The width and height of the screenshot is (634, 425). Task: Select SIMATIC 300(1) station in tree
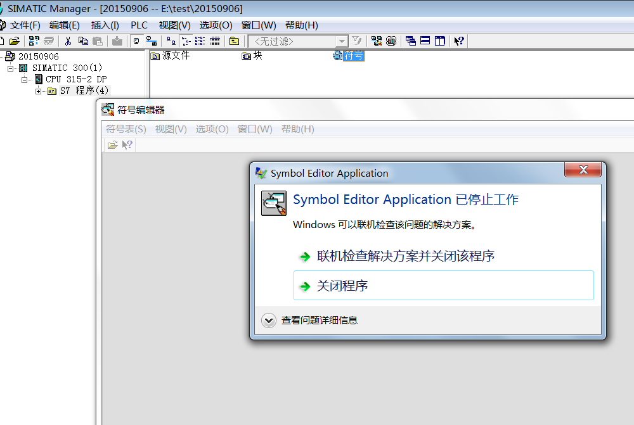pos(67,68)
